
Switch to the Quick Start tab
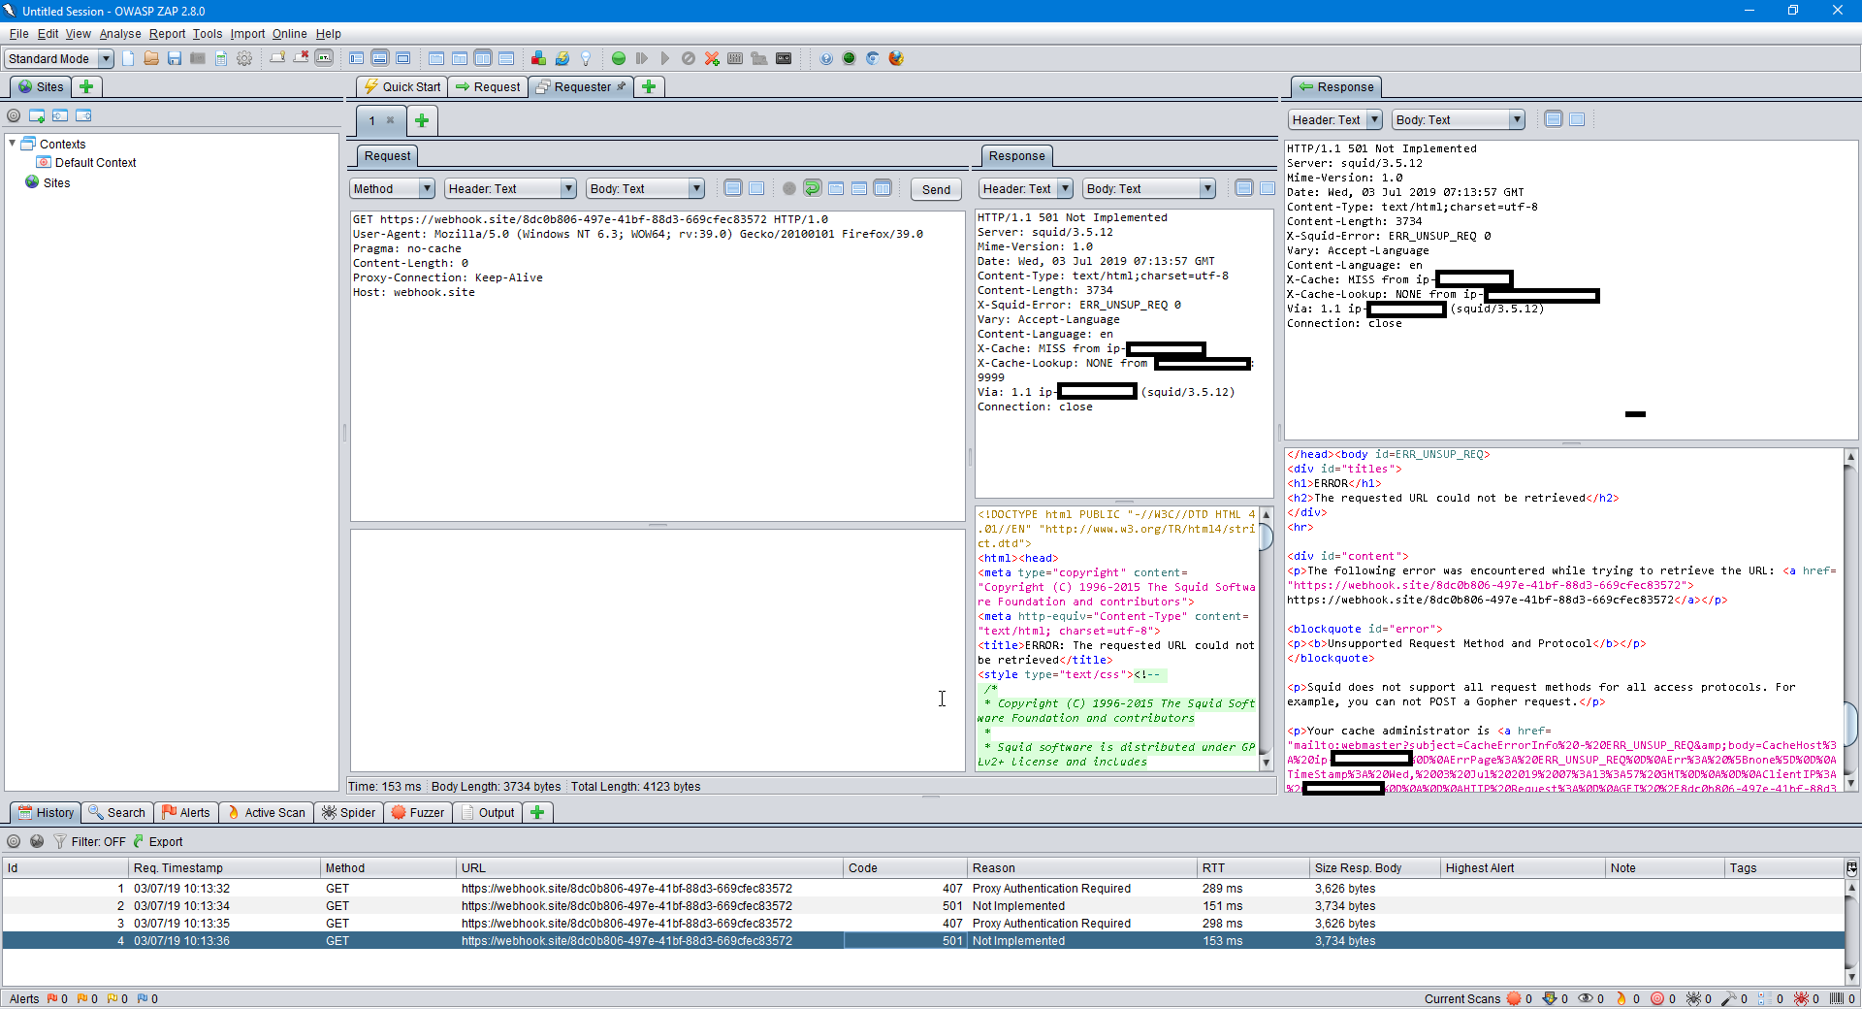pyautogui.click(x=402, y=86)
